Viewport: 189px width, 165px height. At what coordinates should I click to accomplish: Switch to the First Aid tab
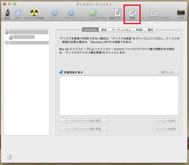pyautogui.click(x=90, y=30)
